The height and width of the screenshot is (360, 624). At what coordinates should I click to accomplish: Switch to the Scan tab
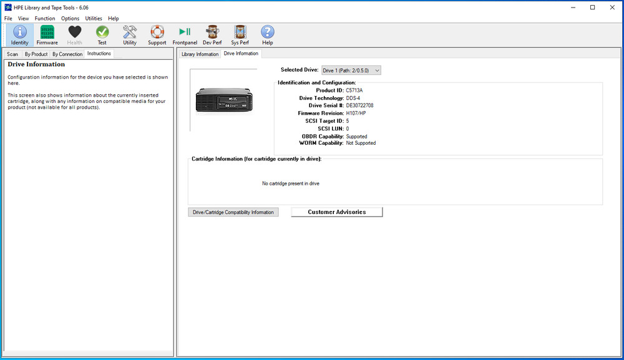pos(12,54)
